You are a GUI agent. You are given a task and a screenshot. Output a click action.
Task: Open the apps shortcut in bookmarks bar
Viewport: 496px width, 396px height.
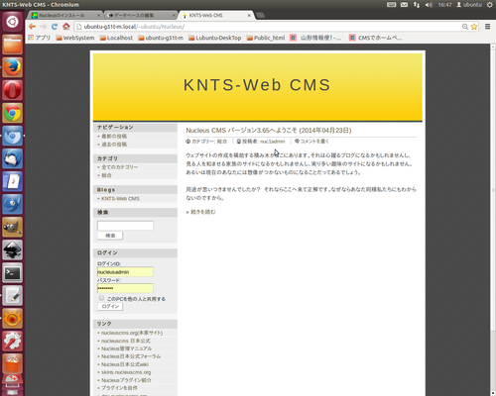(x=40, y=38)
